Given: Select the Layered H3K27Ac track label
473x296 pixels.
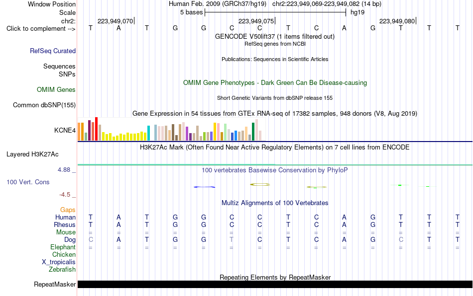Looking at the screenshot, I should coord(32,154).
